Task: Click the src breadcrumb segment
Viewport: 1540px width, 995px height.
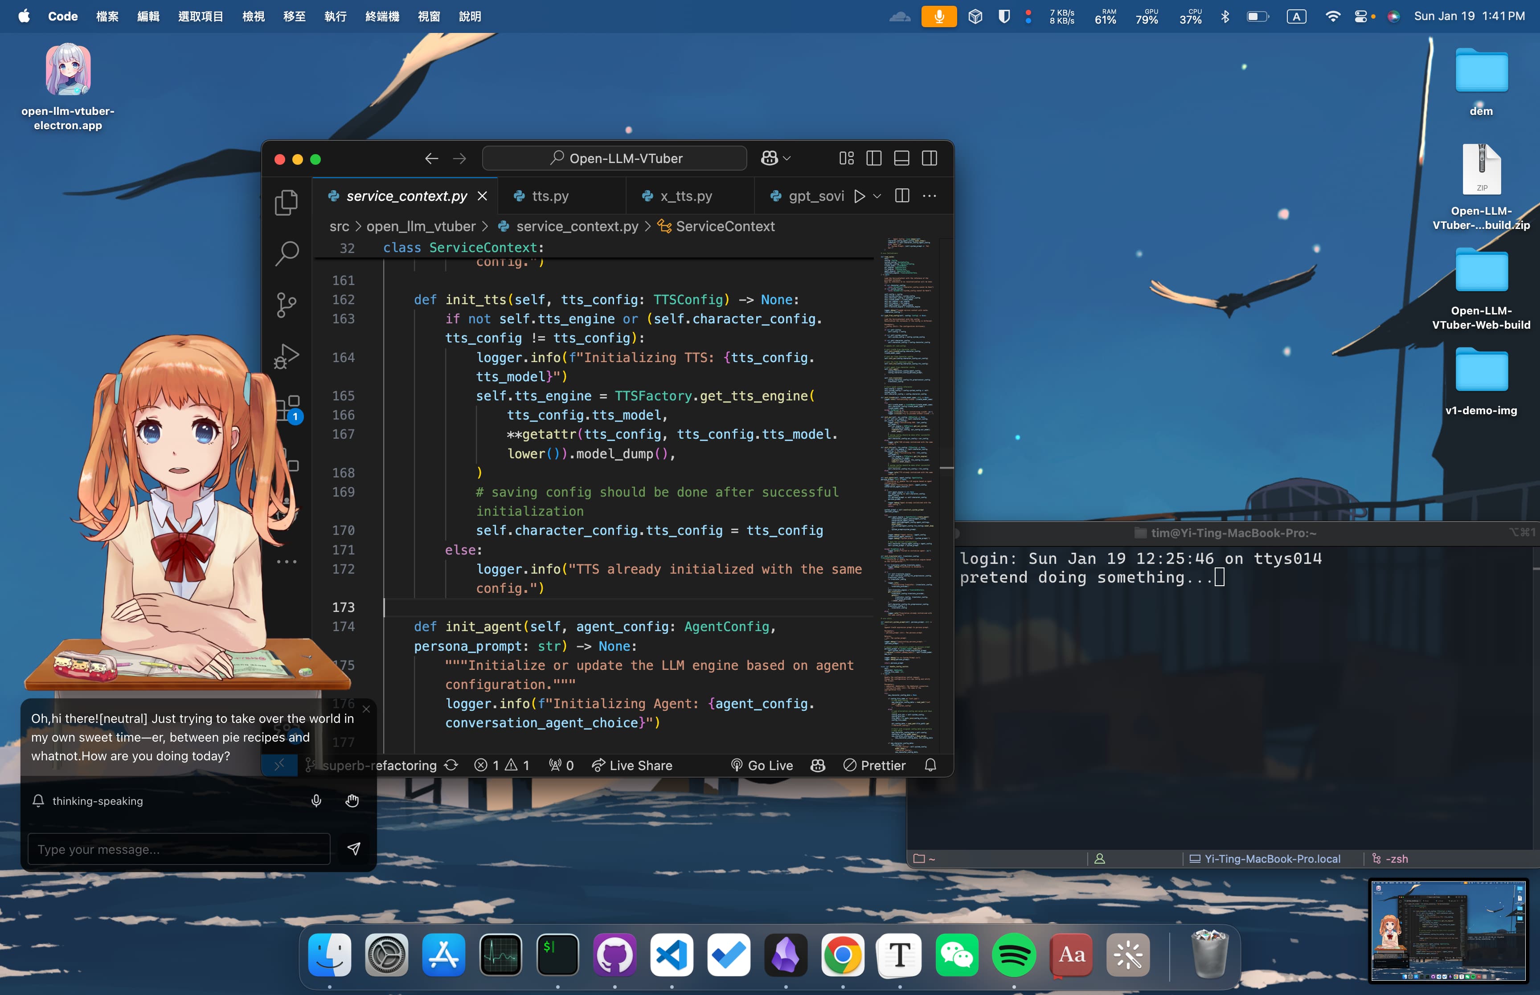Action: pyautogui.click(x=339, y=226)
